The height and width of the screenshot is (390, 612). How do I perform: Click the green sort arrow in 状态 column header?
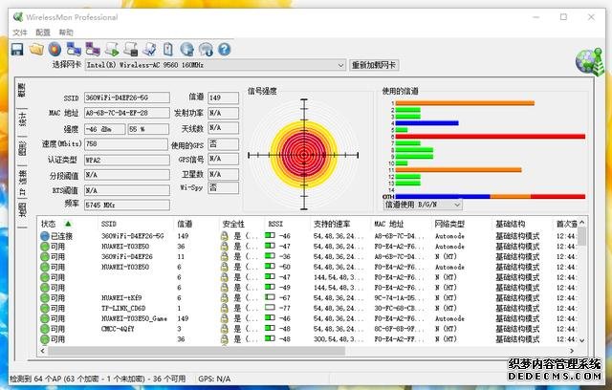pyautogui.click(x=68, y=224)
